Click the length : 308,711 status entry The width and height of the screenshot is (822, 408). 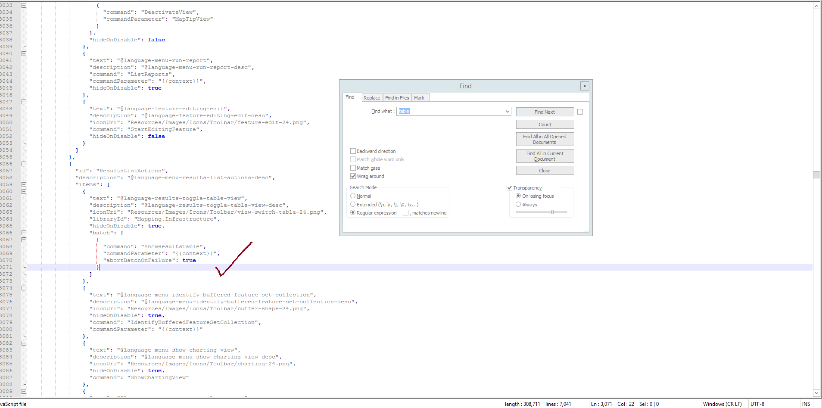coord(522,404)
